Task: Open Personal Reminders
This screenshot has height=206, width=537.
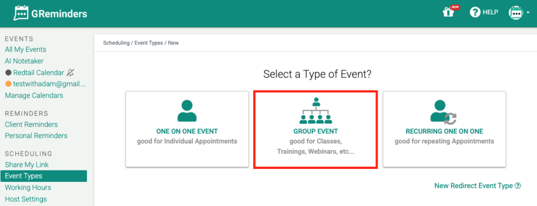Action: tap(36, 135)
